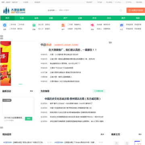Click the QQ登录 link
The image size is (145, 145).
tap(25, 2)
